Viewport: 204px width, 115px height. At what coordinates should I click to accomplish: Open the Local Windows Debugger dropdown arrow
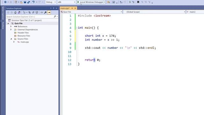(105, 2)
